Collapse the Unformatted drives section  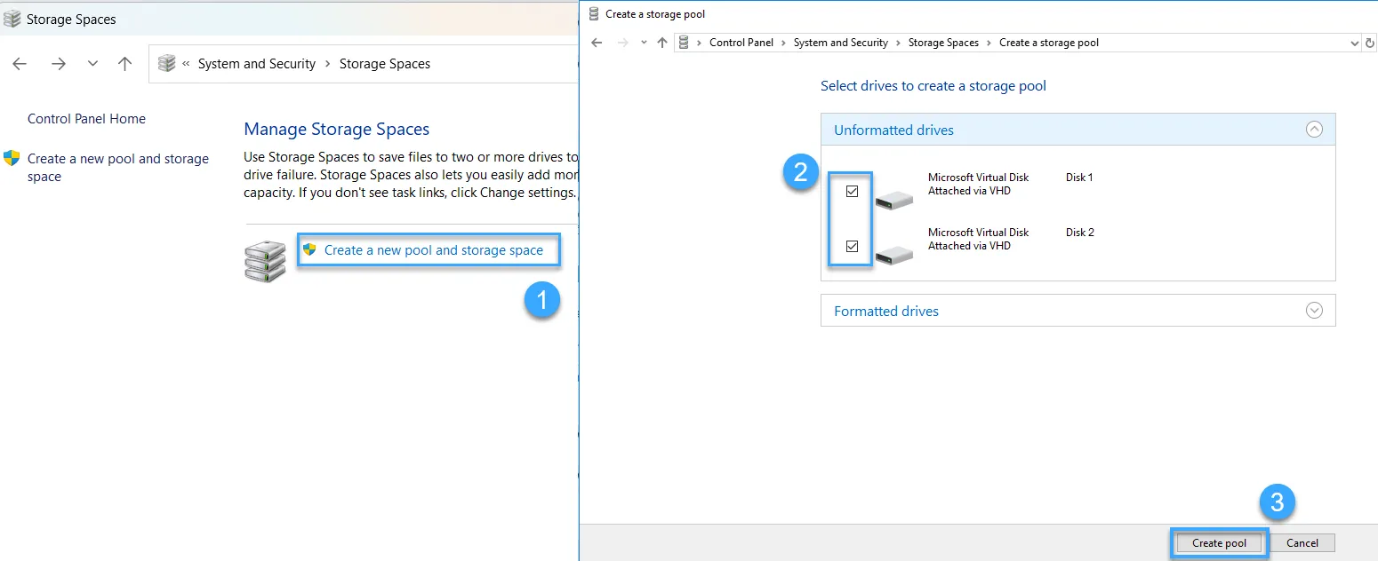[1314, 130]
